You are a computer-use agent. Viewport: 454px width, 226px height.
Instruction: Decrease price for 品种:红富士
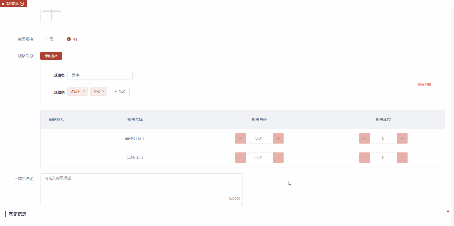coord(240,138)
